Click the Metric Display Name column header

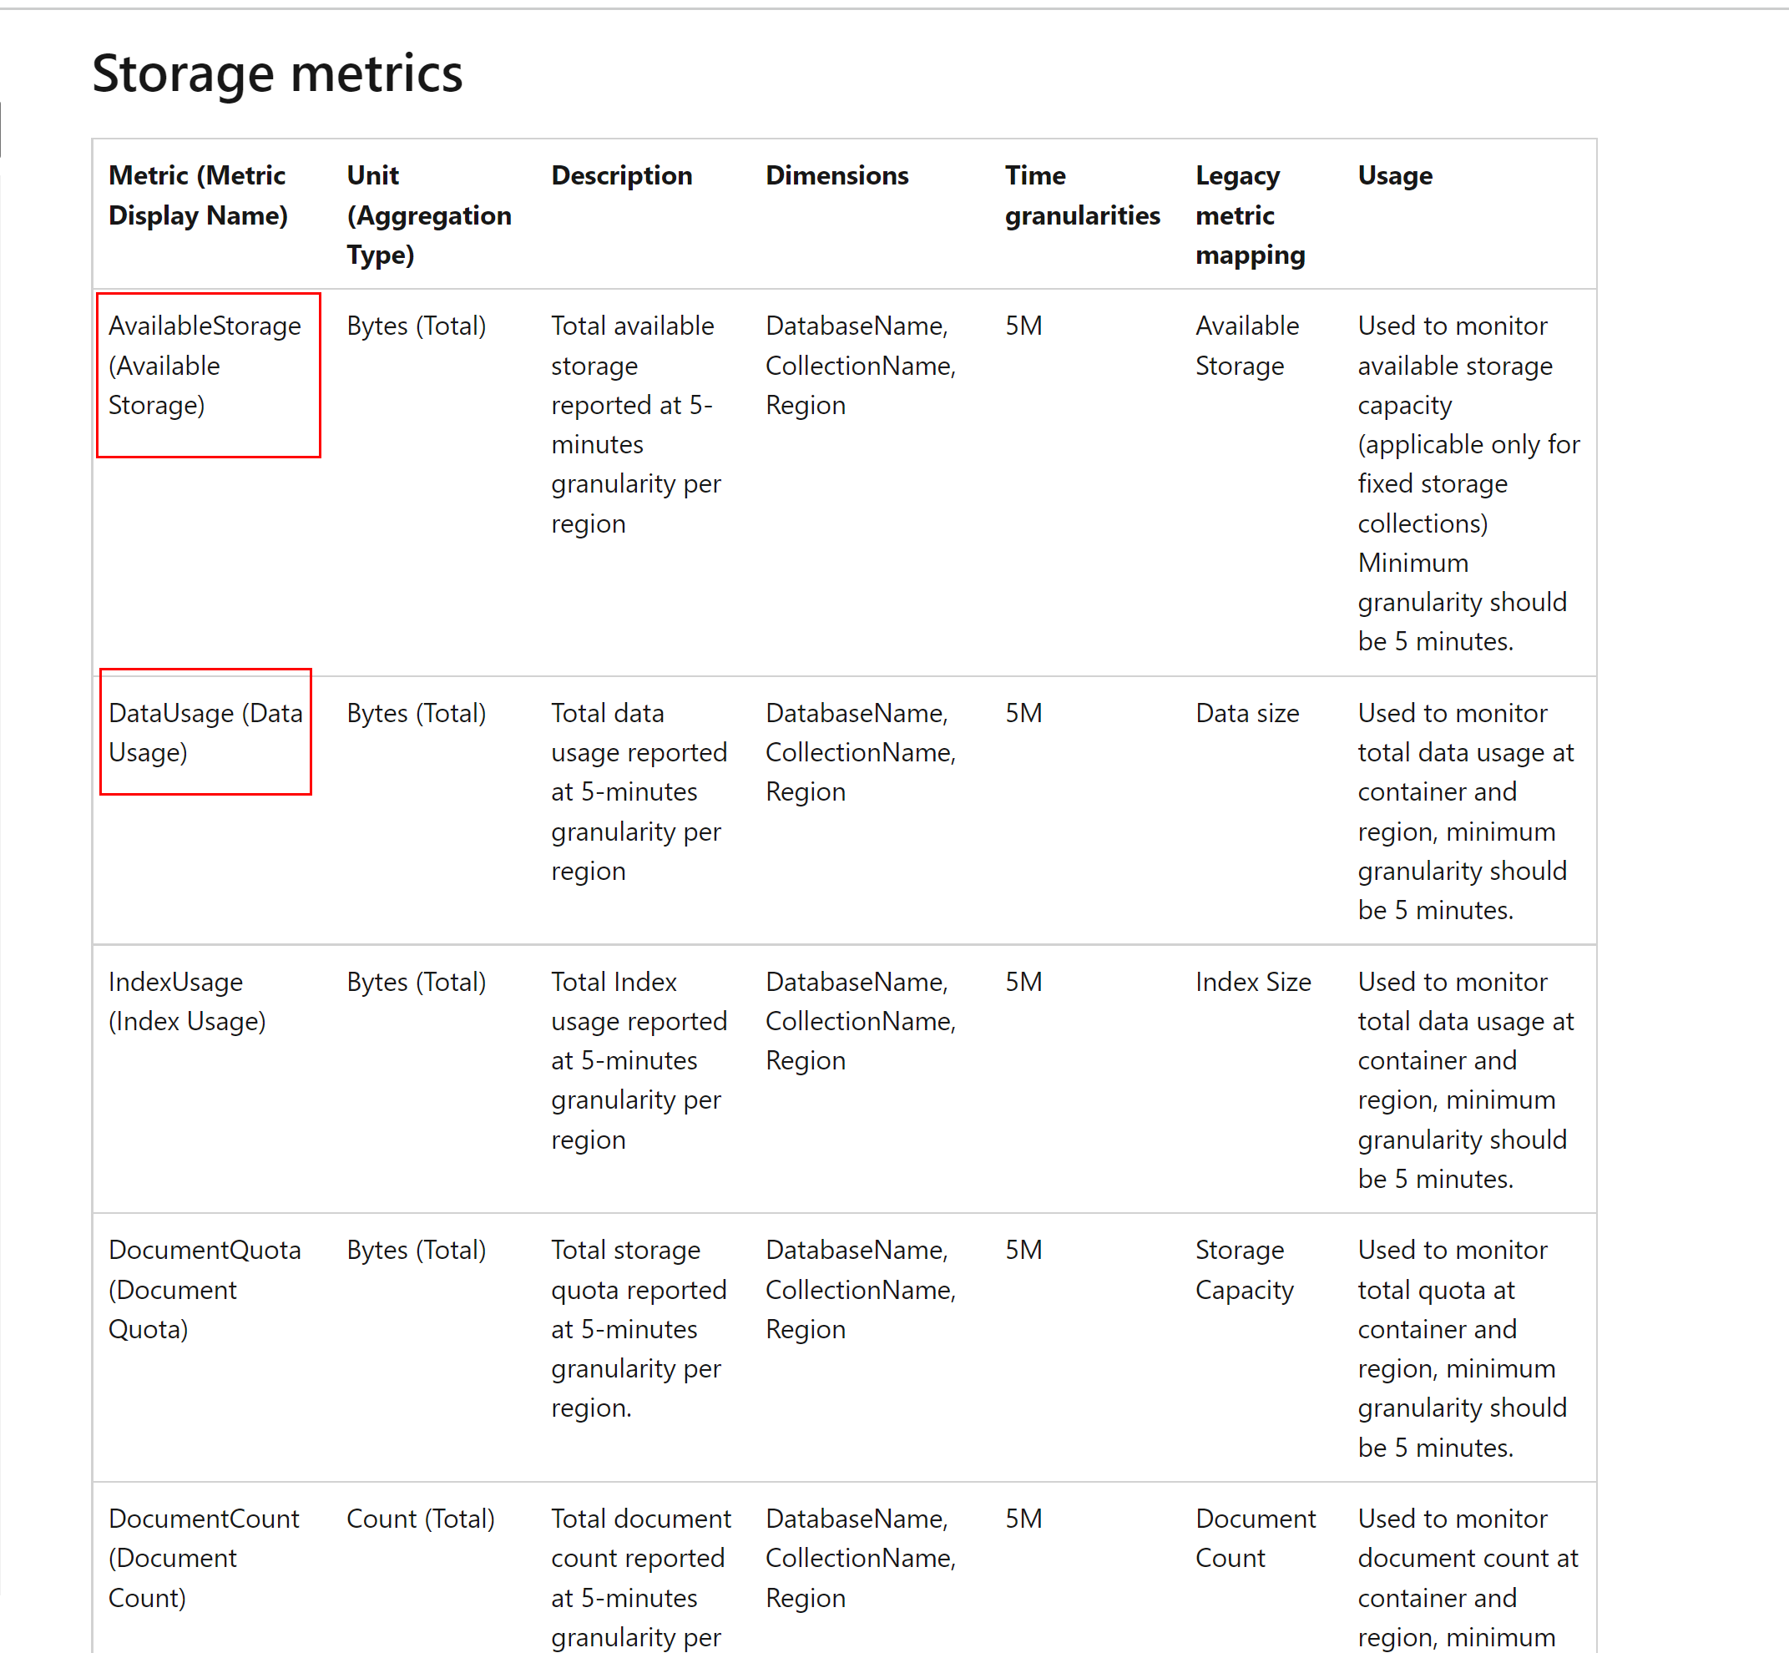[x=198, y=195]
